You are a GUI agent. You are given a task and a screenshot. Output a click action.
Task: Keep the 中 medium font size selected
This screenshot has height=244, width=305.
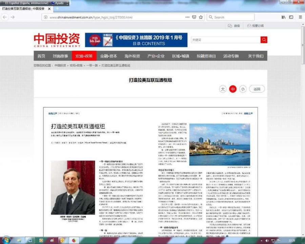click(x=232, y=89)
